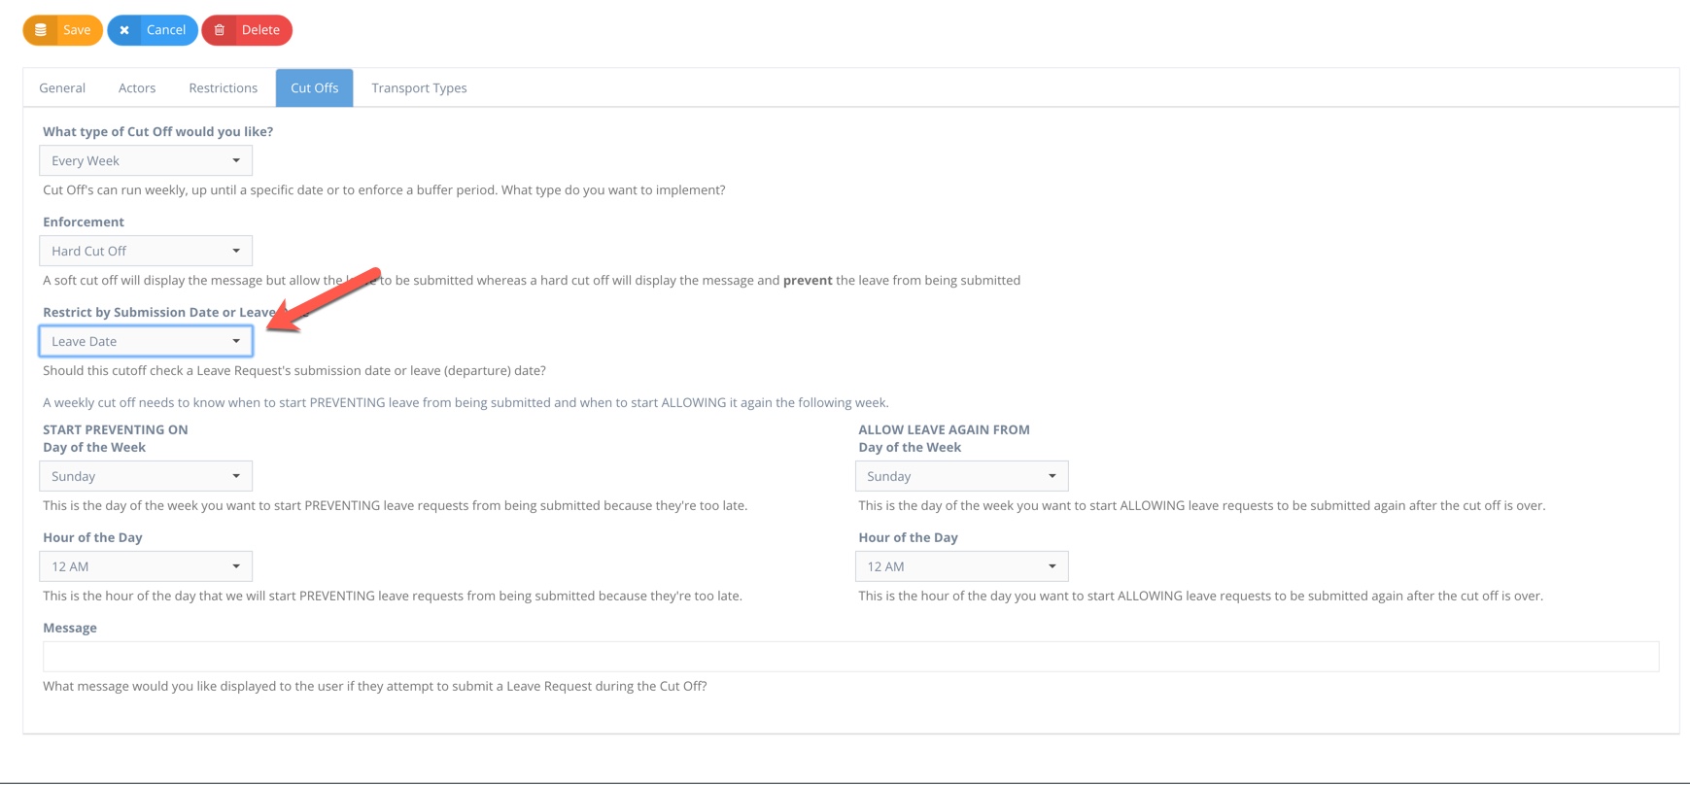The image size is (1690, 785).
Task: Click the Hour of the Day label under Start Preventing
Action: tap(92, 537)
